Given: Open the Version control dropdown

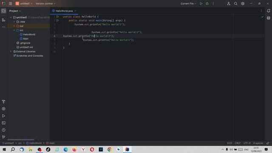Looking at the screenshot, I should click(45, 3).
